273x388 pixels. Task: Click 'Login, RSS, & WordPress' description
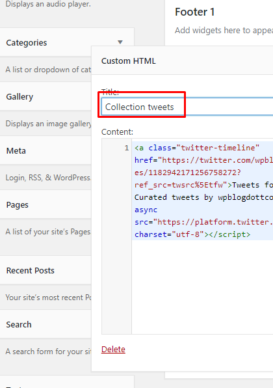coord(48,178)
